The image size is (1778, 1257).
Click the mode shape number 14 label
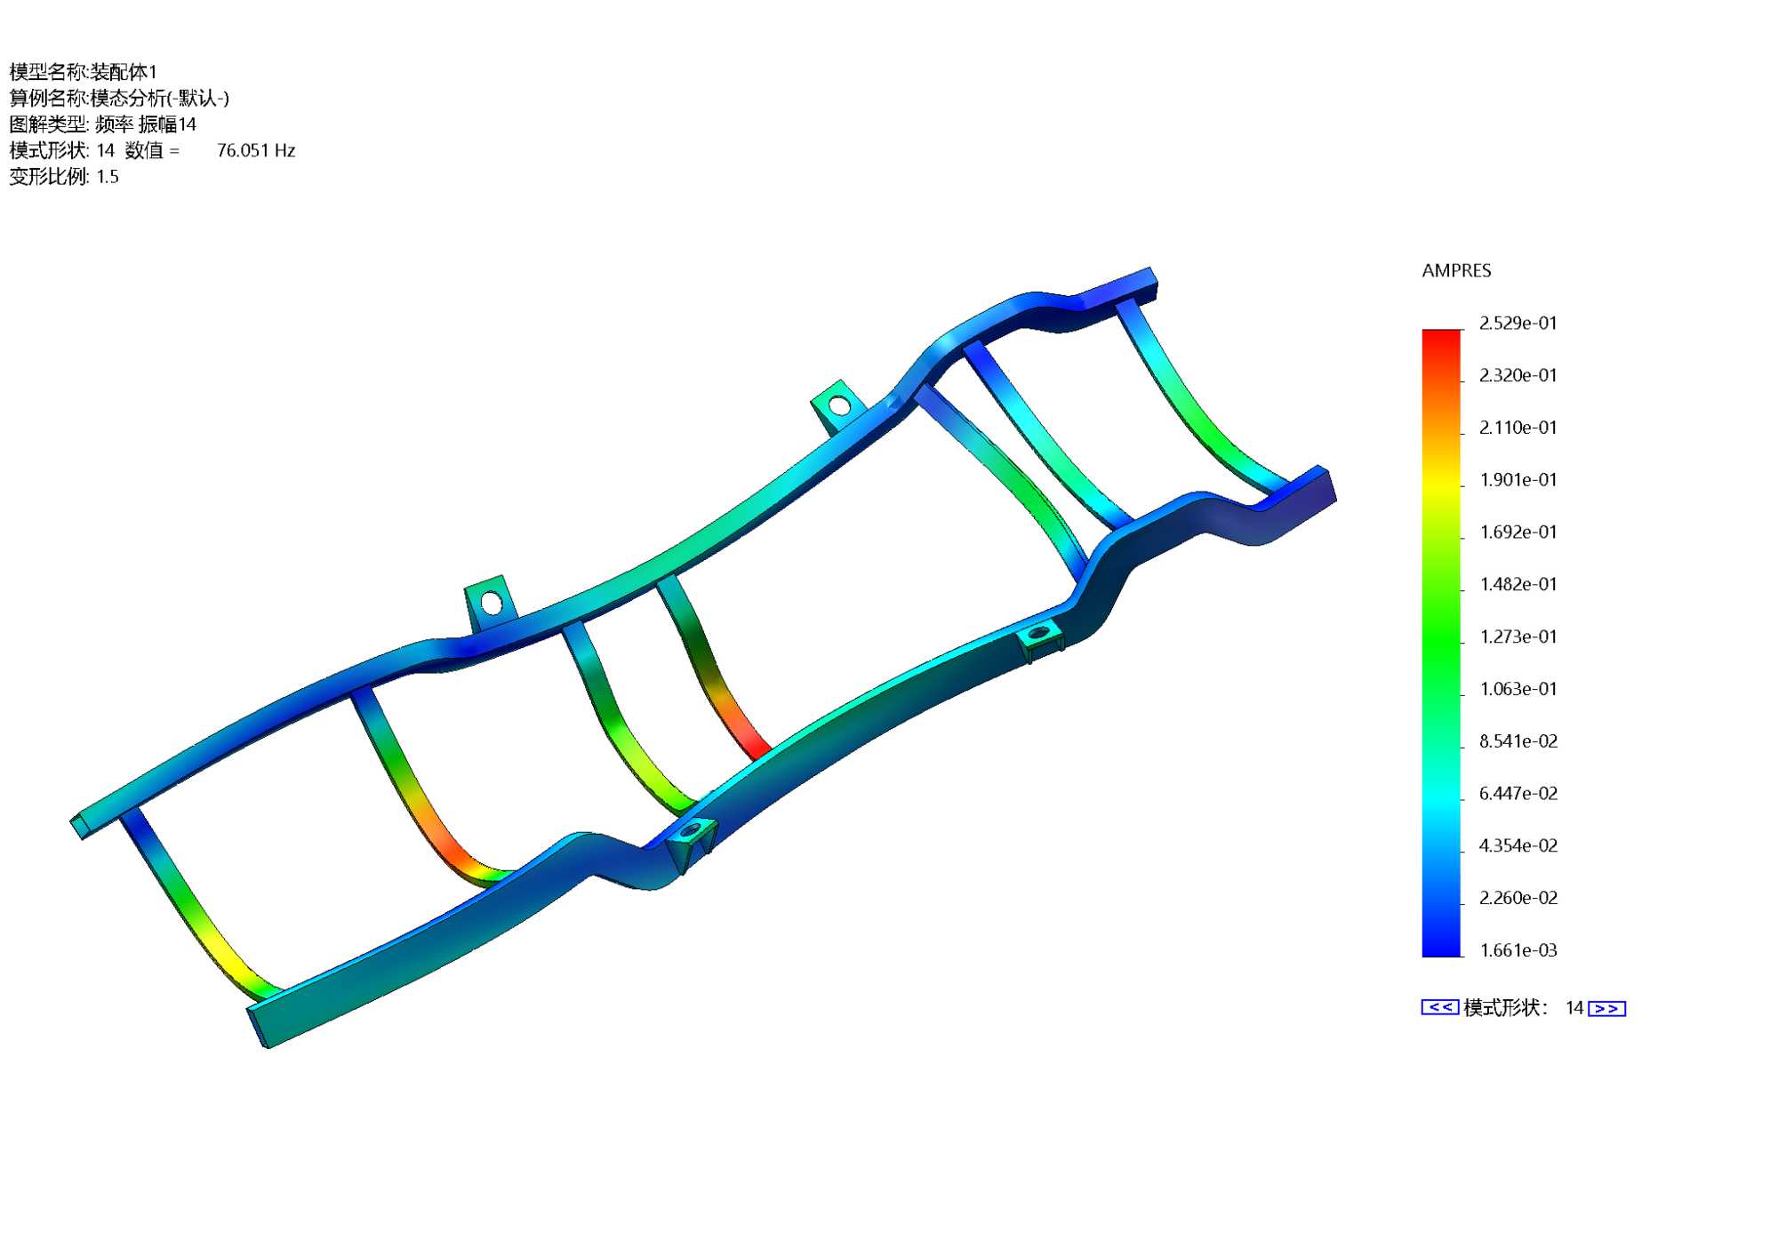[x=1574, y=1008]
